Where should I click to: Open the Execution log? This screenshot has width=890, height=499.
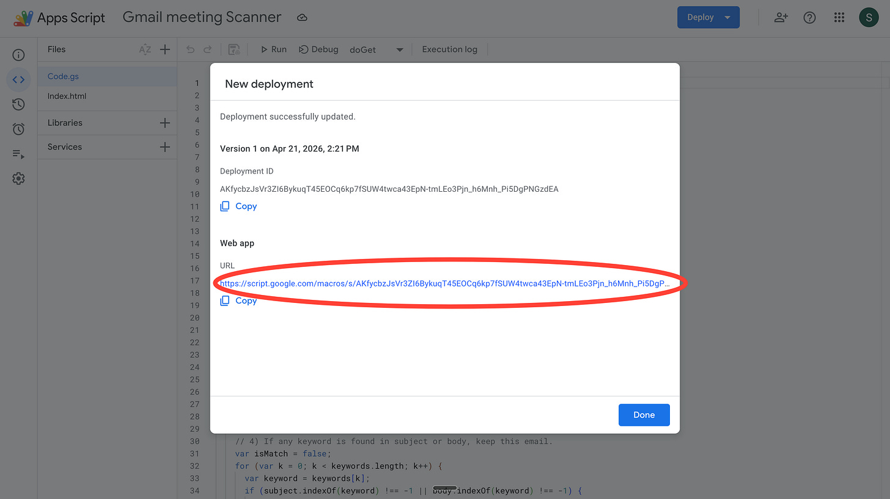tap(449, 49)
